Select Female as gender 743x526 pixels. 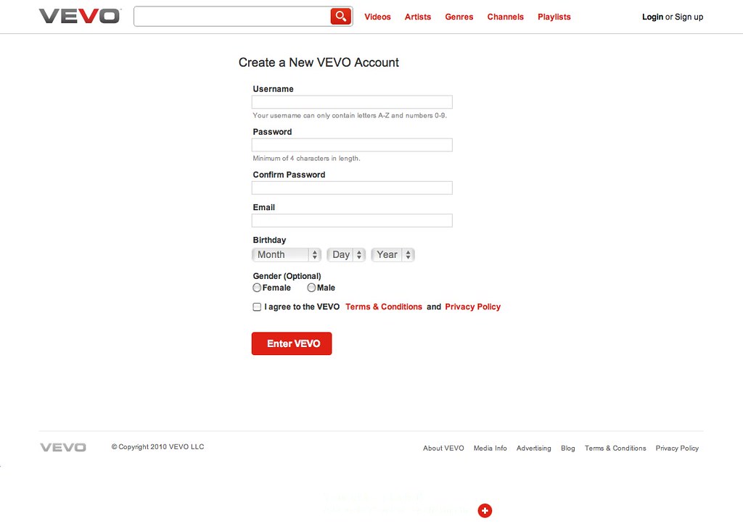click(257, 287)
